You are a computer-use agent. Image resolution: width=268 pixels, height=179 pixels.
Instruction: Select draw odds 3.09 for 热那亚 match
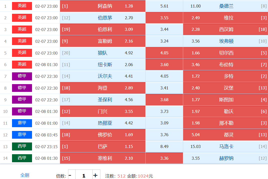[164, 123]
